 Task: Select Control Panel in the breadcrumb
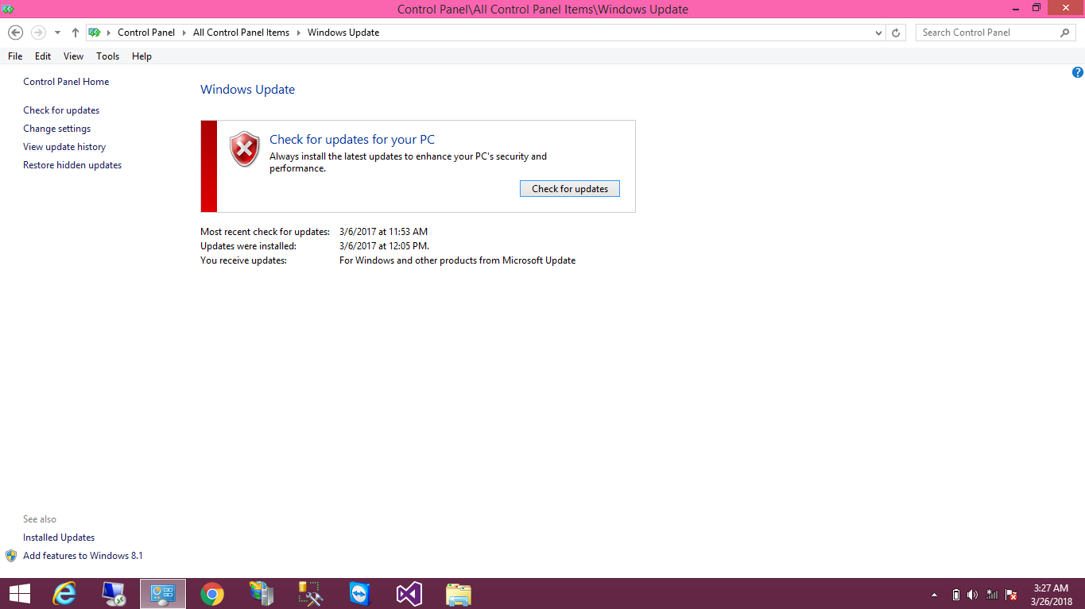146,33
